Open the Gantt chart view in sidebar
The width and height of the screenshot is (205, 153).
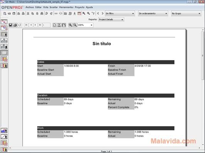pyautogui.click(x=4, y=21)
